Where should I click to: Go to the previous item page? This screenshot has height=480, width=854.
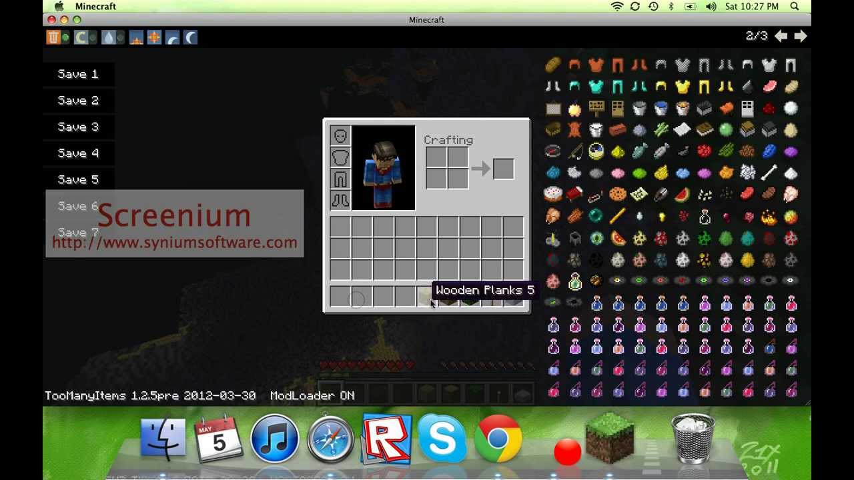point(781,36)
